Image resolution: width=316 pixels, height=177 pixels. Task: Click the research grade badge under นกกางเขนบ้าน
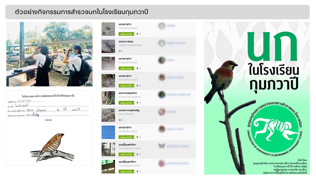pos(126,103)
